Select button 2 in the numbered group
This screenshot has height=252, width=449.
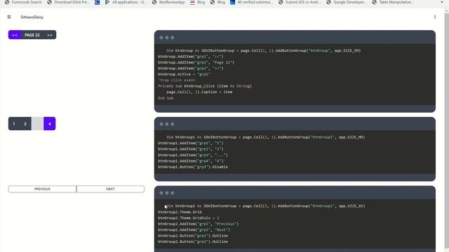pos(25,124)
